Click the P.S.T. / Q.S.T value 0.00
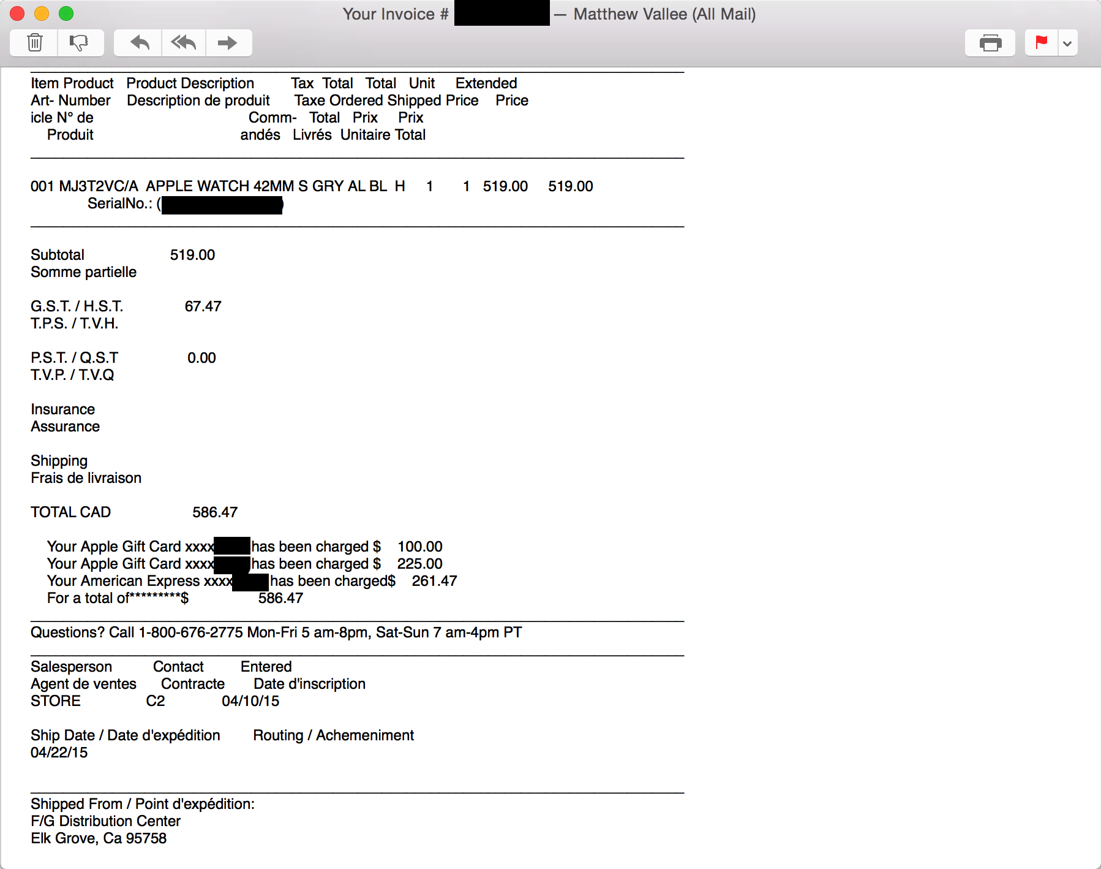The image size is (1101, 869). pyautogui.click(x=201, y=358)
